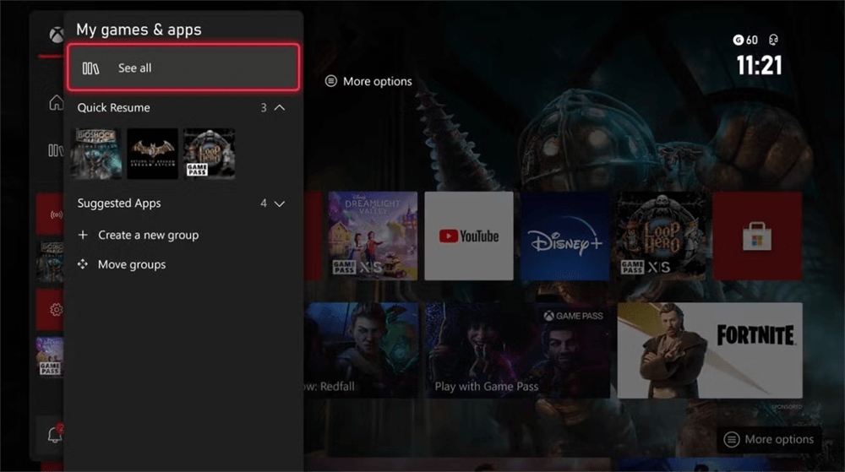Image resolution: width=845 pixels, height=472 pixels.
Task: Click the plus icon beside Create a new group
Action: (x=83, y=235)
